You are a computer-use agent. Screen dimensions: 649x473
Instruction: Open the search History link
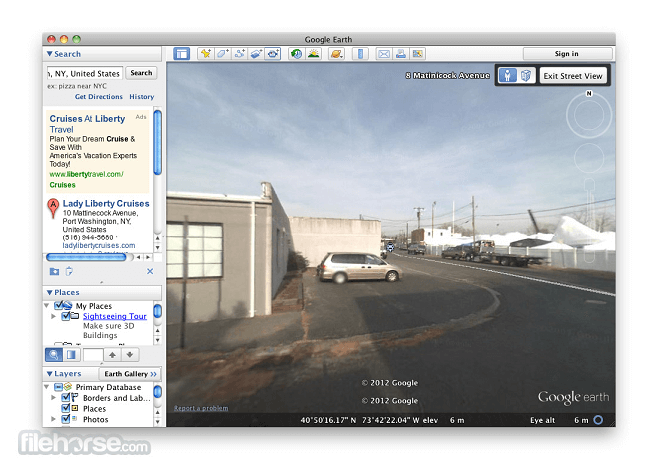[142, 97]
